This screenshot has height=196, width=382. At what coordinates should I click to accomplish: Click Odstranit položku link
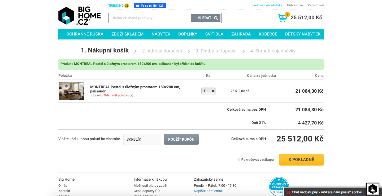pyautogui.click(x=116, y=95)
